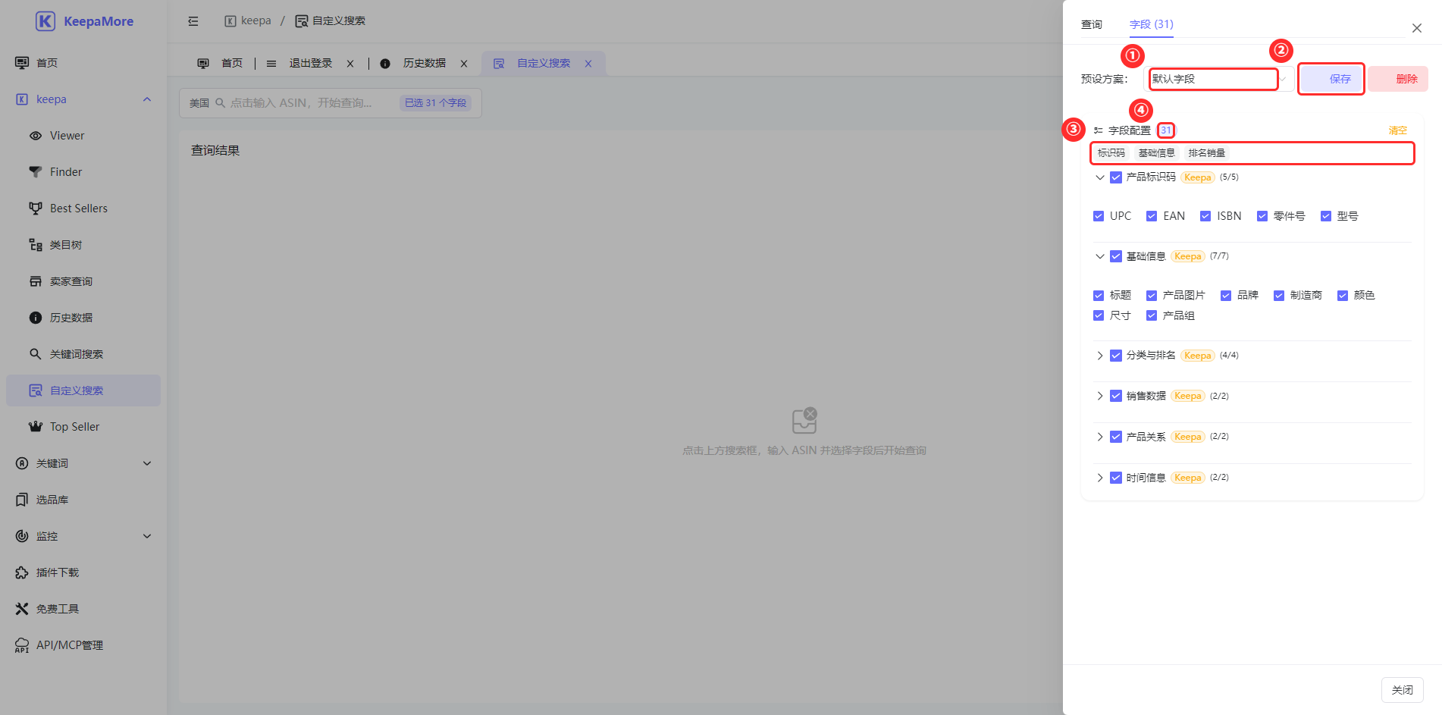1442x715 pixels.
Task: Open API/MCP管理 icon in sidebar
Action: (x=22, y=645)
